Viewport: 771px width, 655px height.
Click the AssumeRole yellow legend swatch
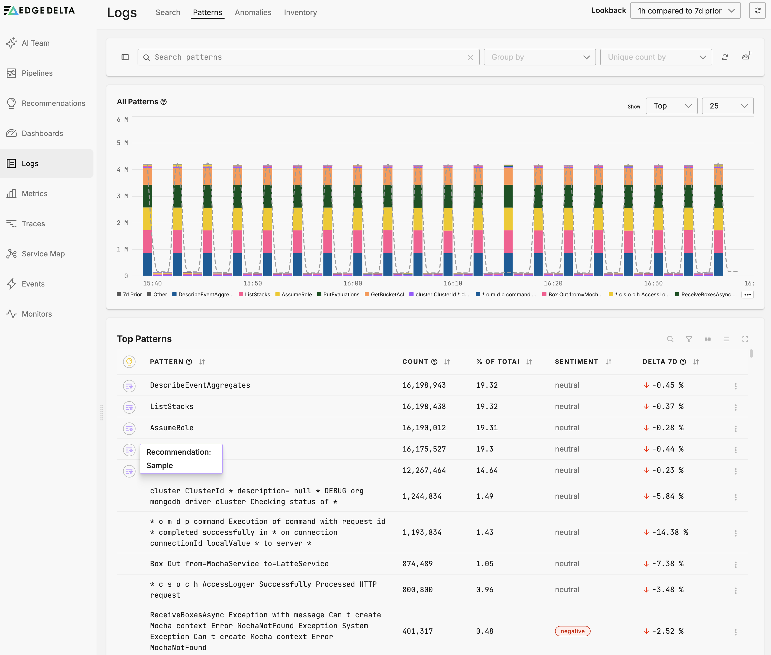pyautogui.click(x=278, y=295)
